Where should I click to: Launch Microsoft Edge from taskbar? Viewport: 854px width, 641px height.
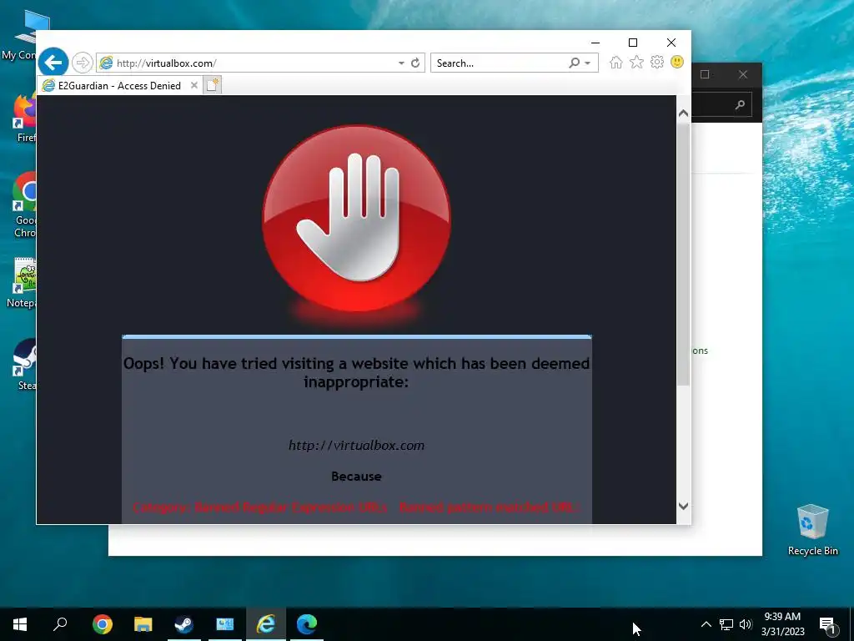click(x=307, y=624)
